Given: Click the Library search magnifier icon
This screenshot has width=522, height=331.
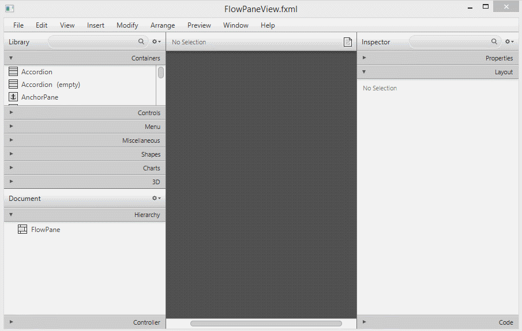Looking at the screenshot, I should tap(141, 42).
